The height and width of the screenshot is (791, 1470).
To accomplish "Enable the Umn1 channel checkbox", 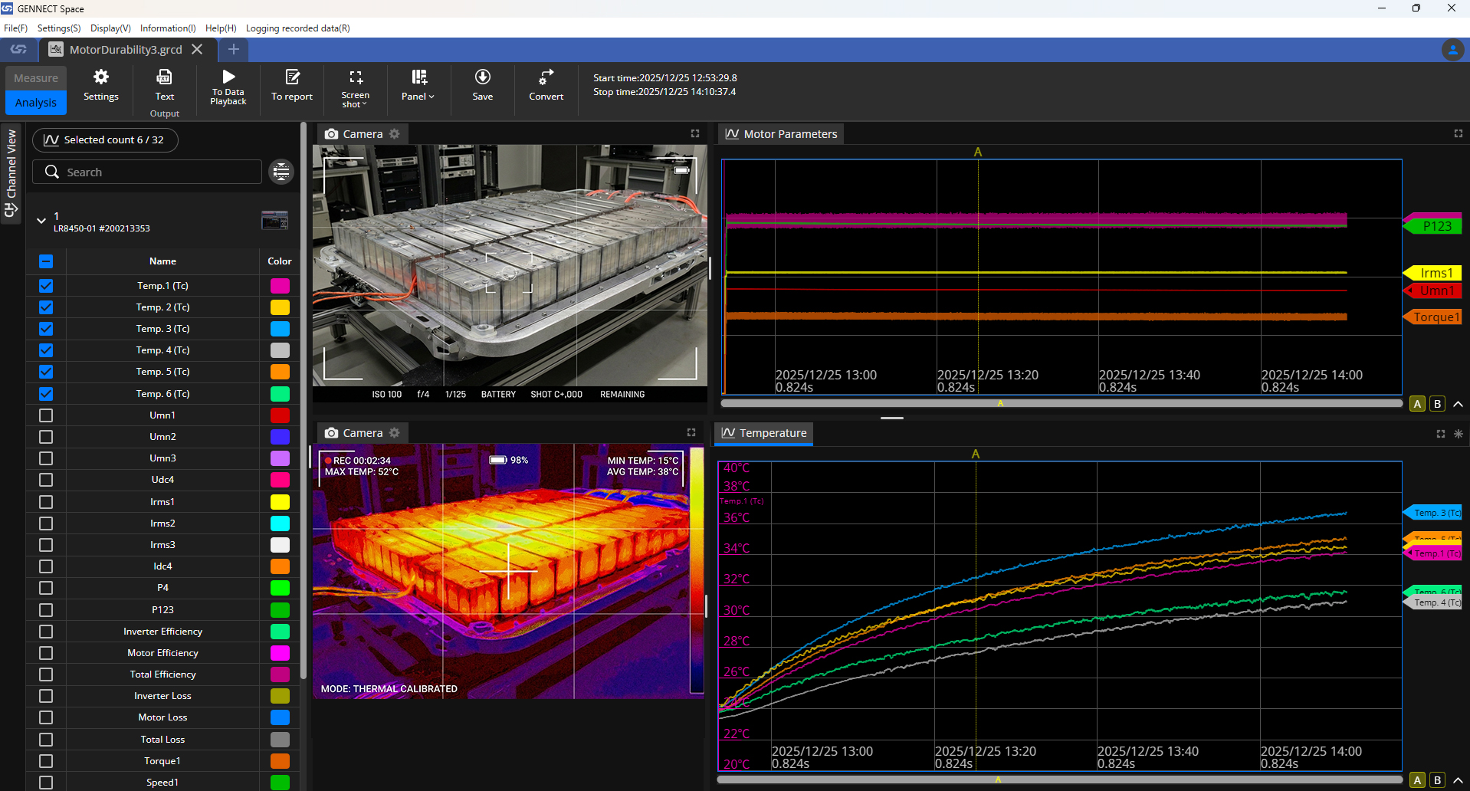I will point(46,415).
